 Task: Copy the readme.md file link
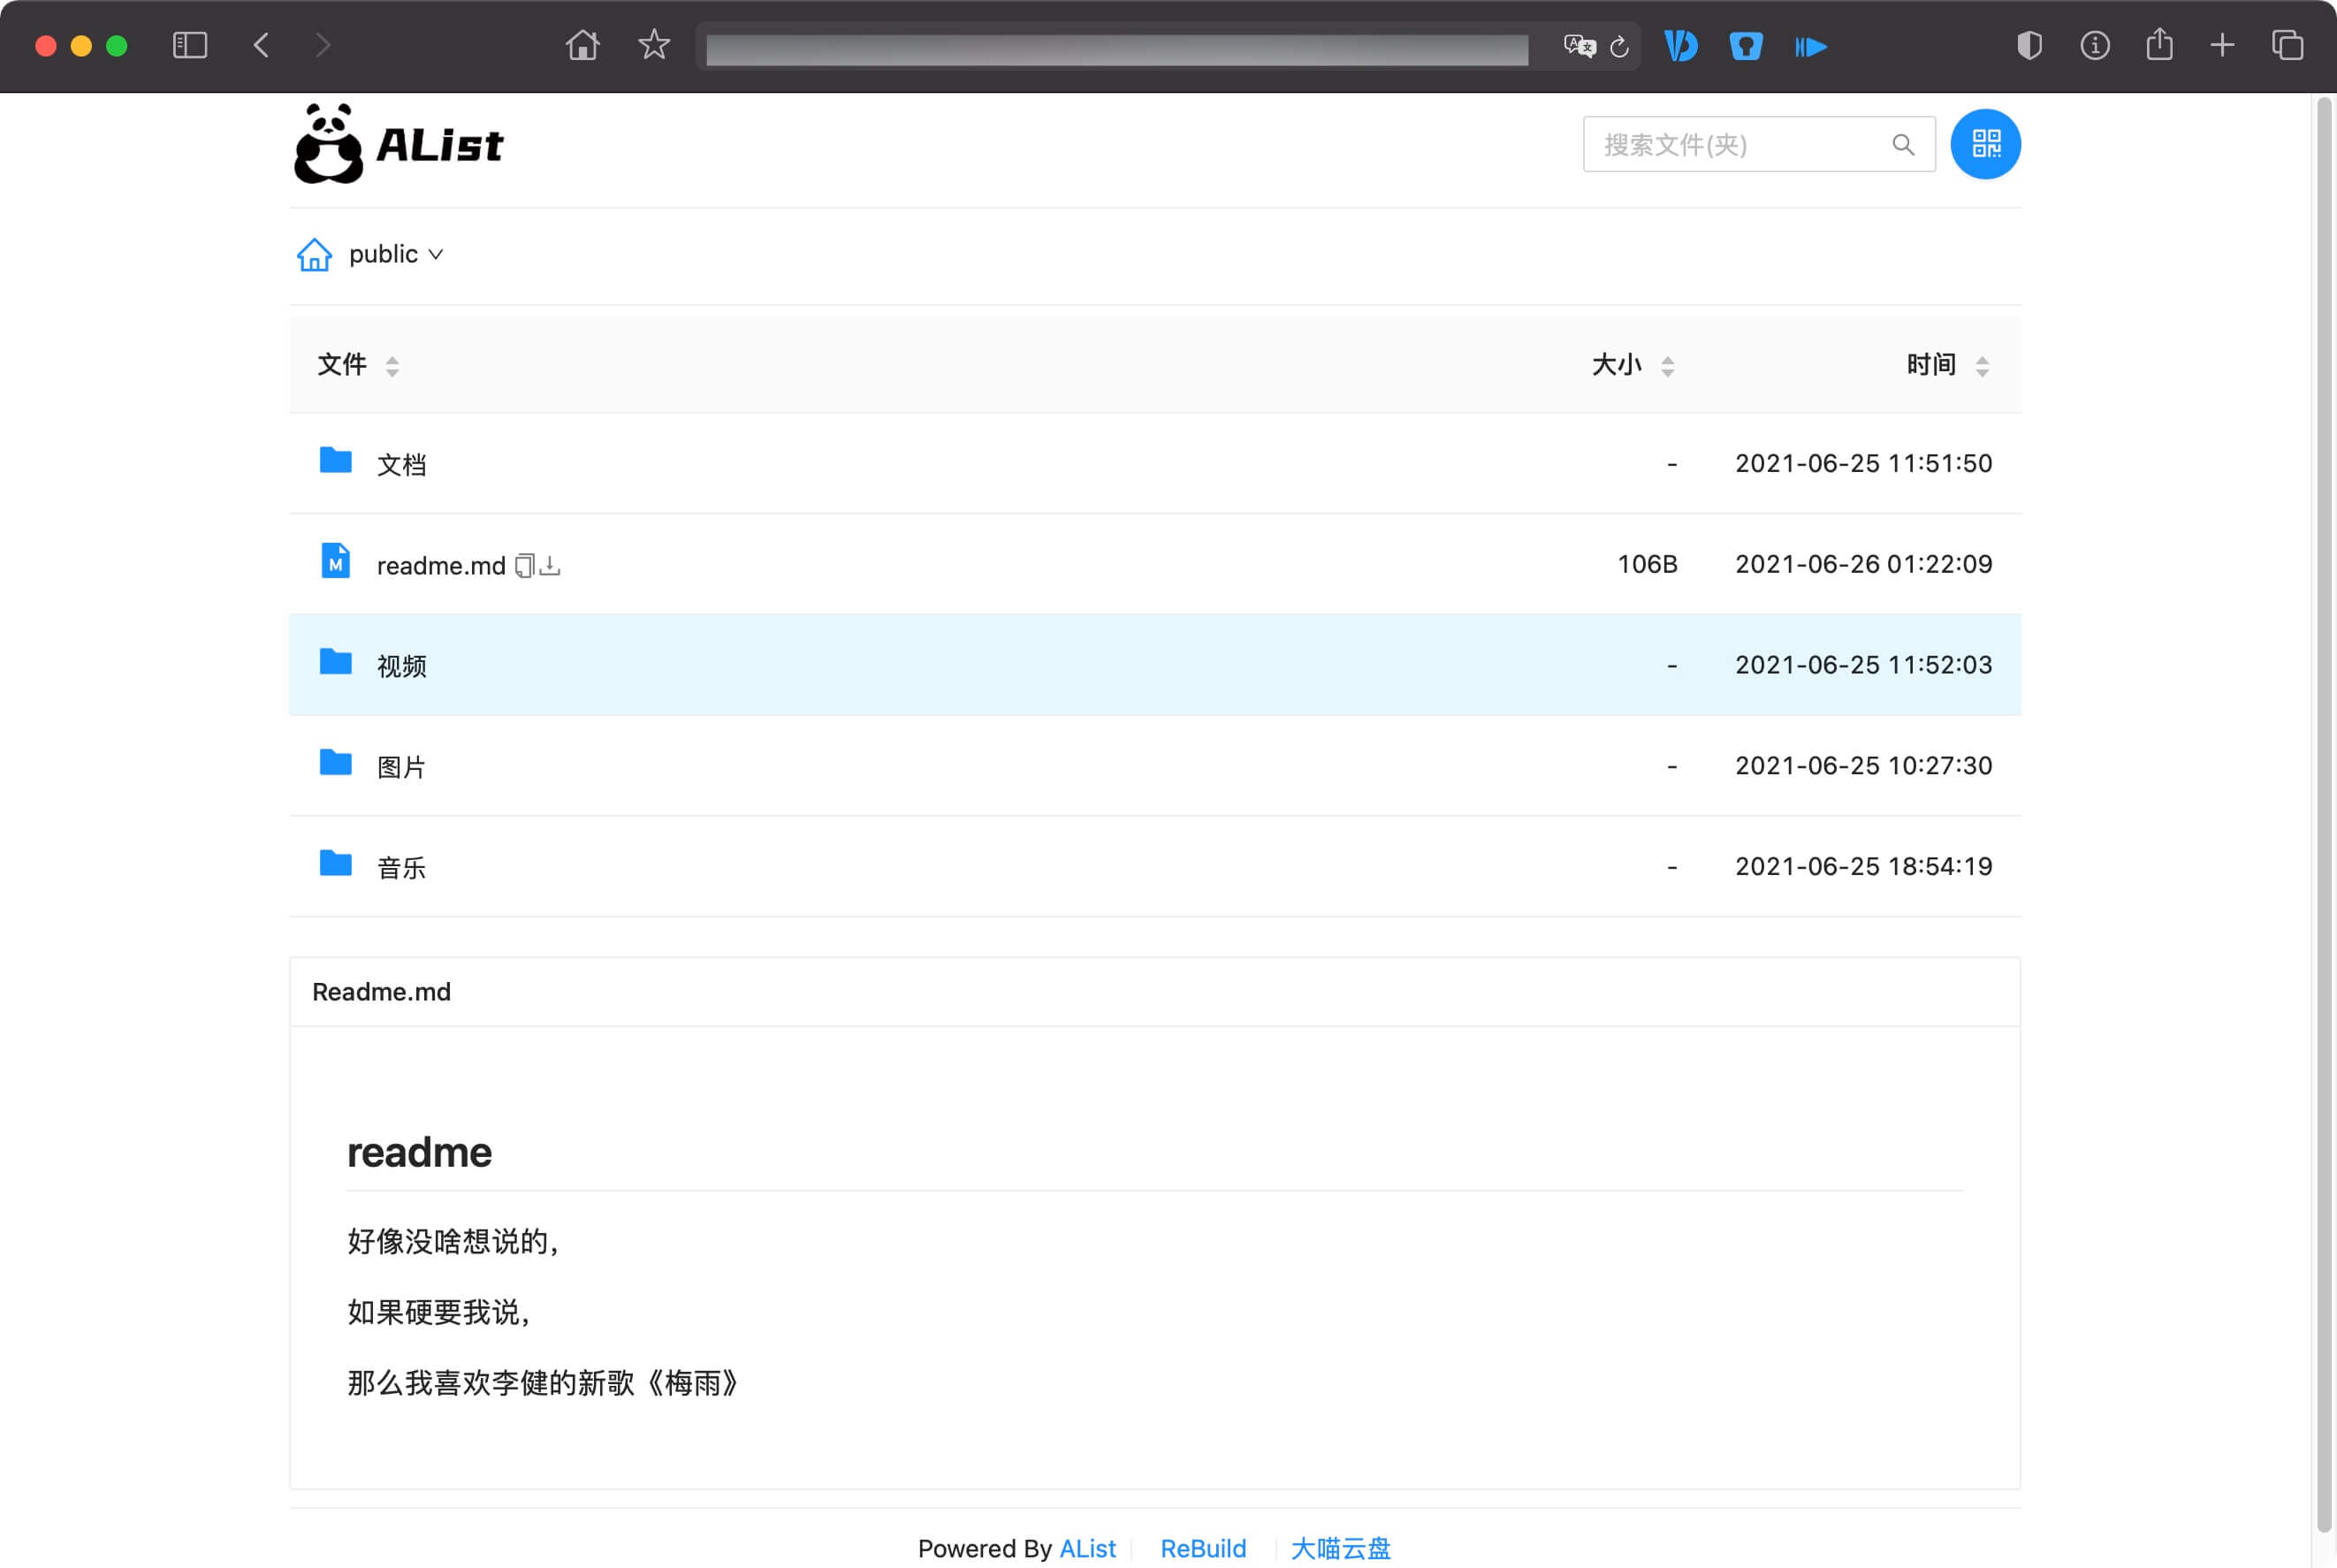tap(524, 565)
